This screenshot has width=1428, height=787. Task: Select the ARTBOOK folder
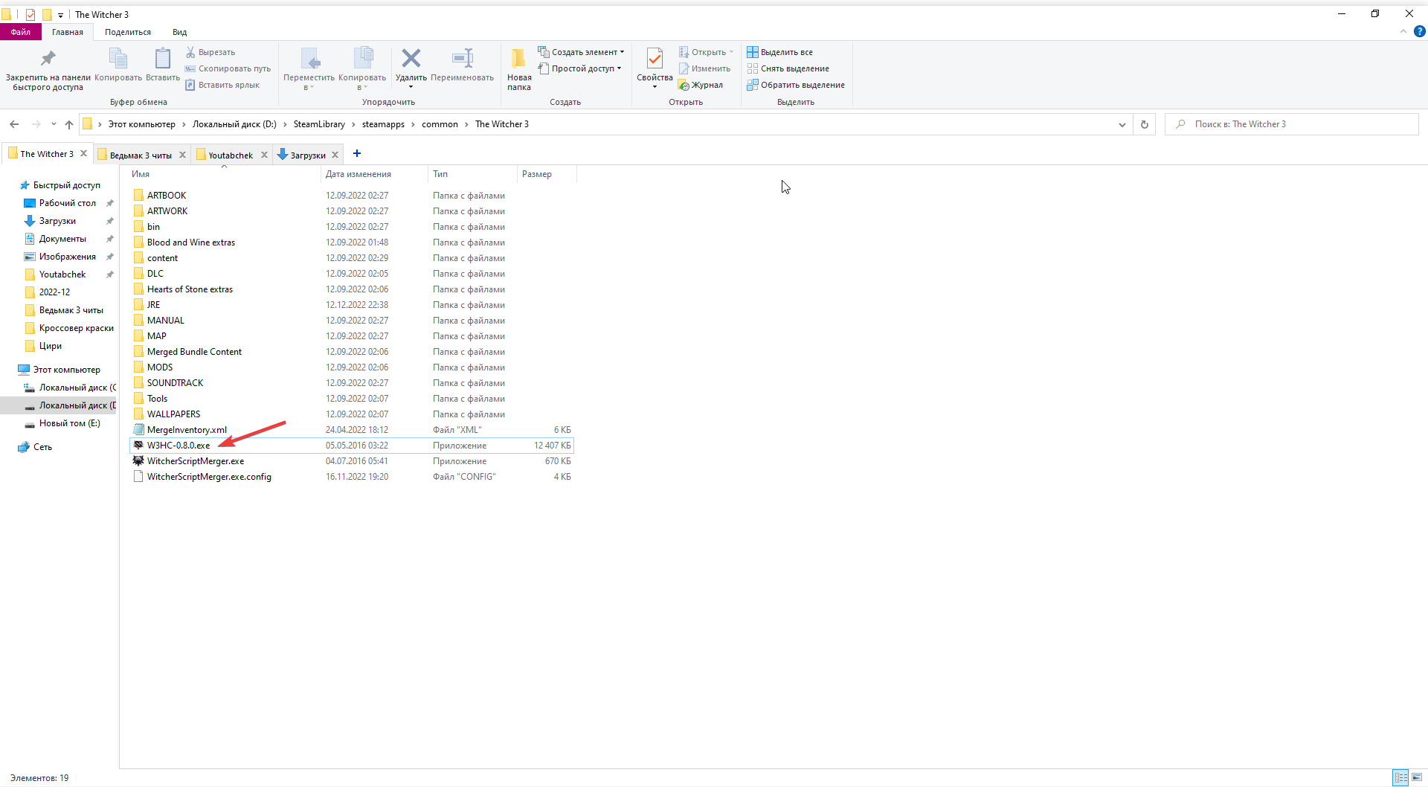click(x=167, y=196)
